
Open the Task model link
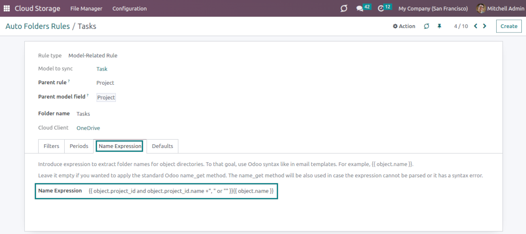pyautogui.click(x=101, y=69)
